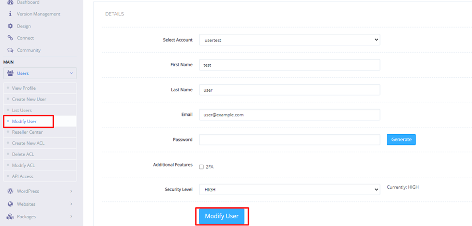The width and height of the screenshot is (472, 226).
Task: Click the Connect link icon
Action: tap(10, 38)
